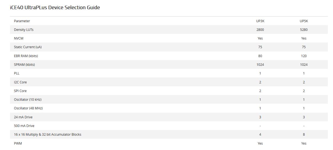Select the NVCM row label
The image size is (333, 150).
[19, 38]
